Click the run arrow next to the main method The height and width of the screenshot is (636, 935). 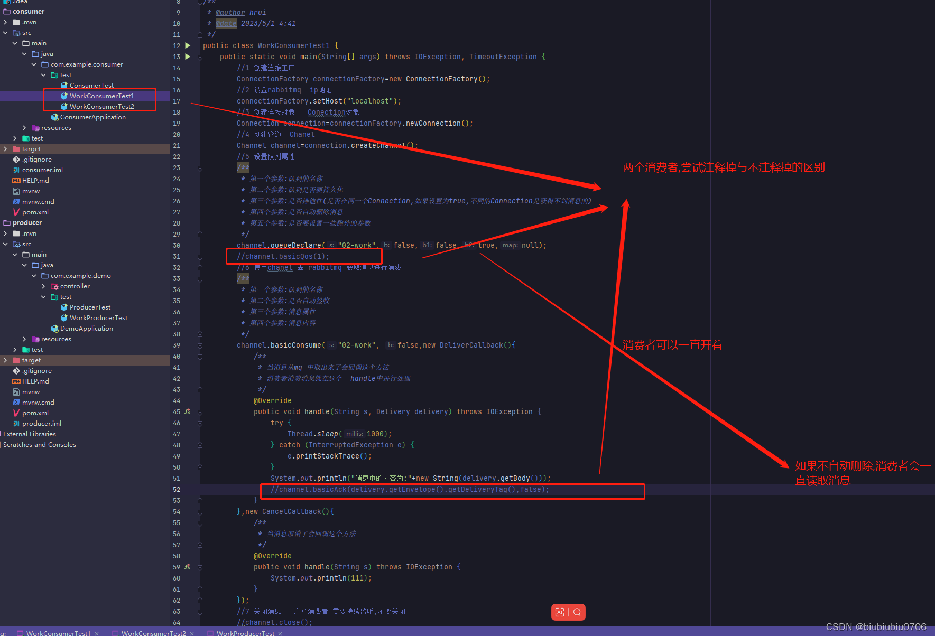pos(188,57)
